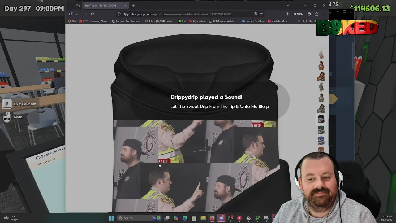396x223 pixels.
Task: Show more bookmarks double chevron
Action: pos(299,21)
